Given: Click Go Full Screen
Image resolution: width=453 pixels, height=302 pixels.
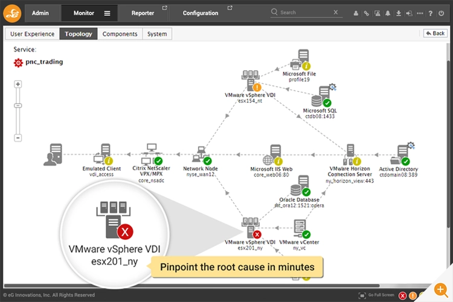Looking at the screenshot, I should pyautogui.click(x=376, y=295).
